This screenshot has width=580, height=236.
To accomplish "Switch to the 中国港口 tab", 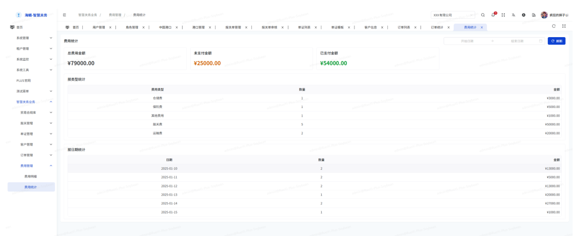I will pyautogui.click(x=165, y=27).
